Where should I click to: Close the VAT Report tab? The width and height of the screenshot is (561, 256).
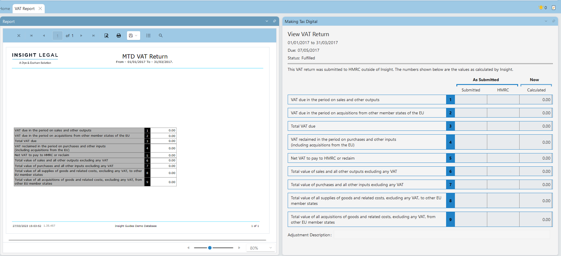coord(40,9)
